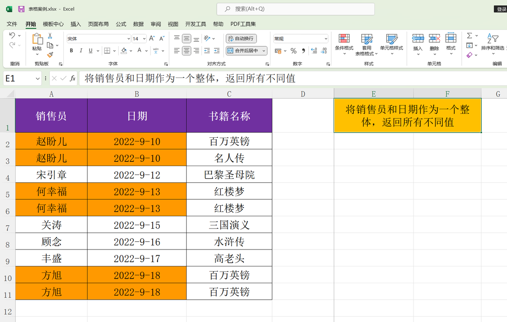Click the accounting currency format icon
Image resolution: width=507 pixels, height=322 pixels.
[x=278, y=51]
